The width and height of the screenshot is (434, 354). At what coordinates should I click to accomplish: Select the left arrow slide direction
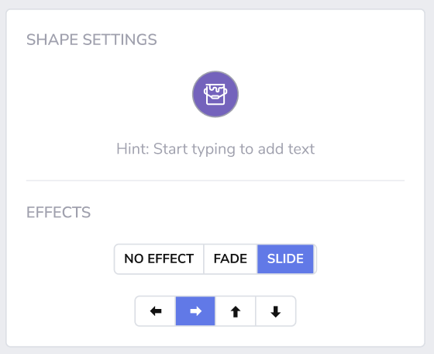point(156,311)
